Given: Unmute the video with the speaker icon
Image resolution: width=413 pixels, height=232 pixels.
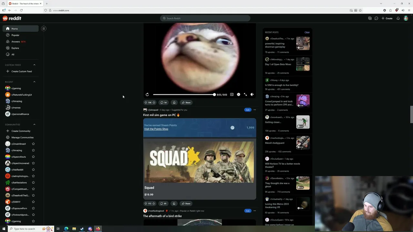Looking at the screenshot, I should [252, 94].
